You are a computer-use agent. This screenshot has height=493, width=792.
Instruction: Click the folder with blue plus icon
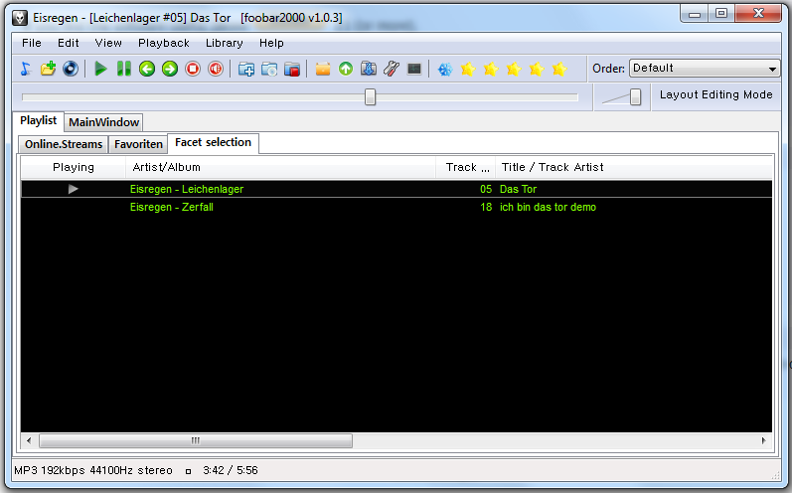pos(246,69)
